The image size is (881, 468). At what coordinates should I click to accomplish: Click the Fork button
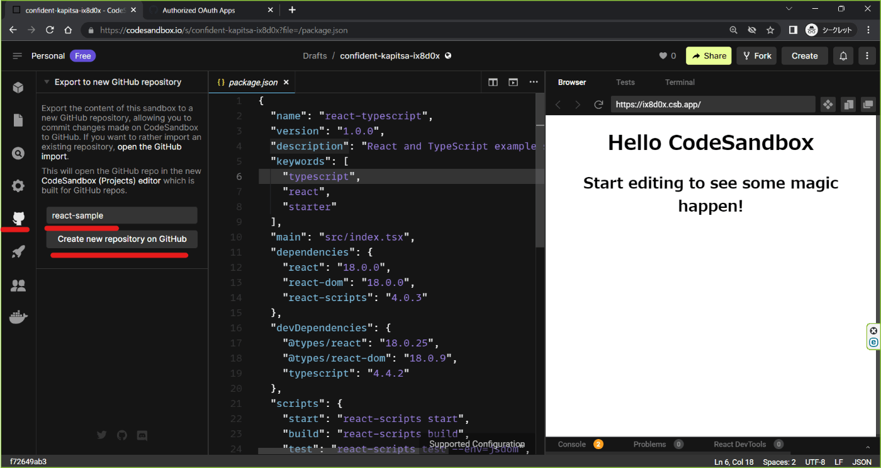(756, 56)
